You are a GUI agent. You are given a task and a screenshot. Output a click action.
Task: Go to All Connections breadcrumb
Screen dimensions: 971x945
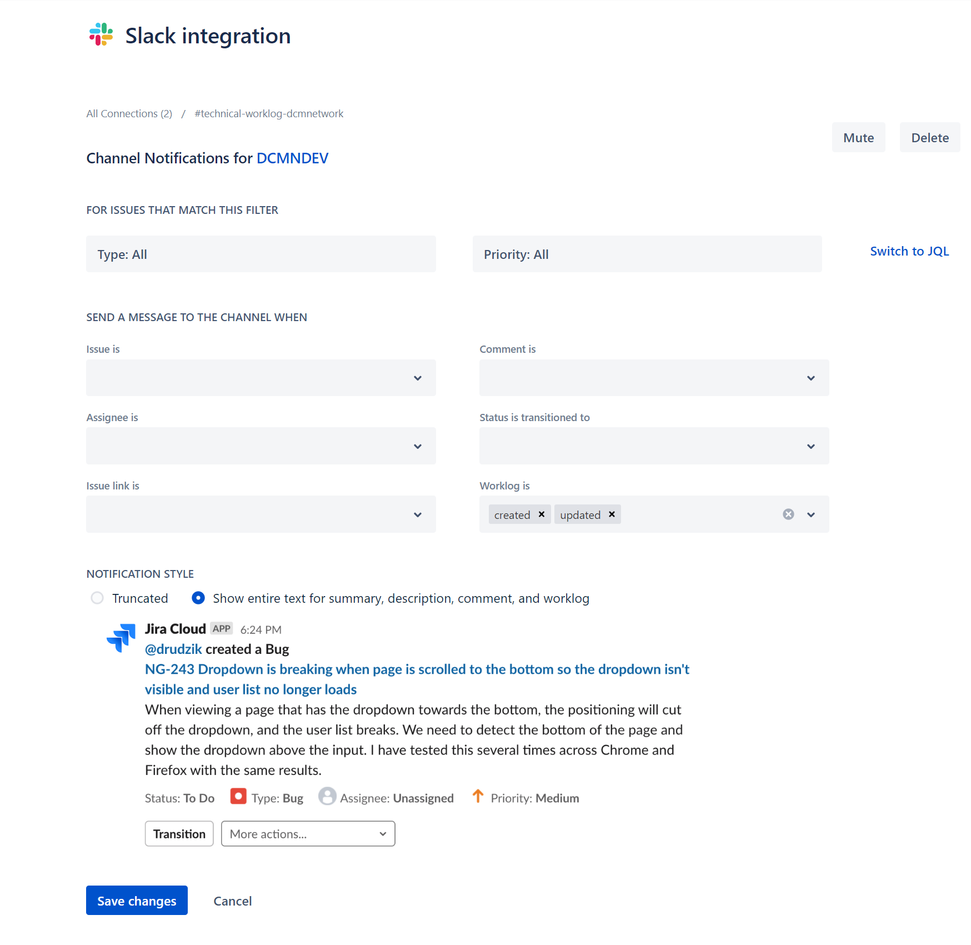coord(129,114)
